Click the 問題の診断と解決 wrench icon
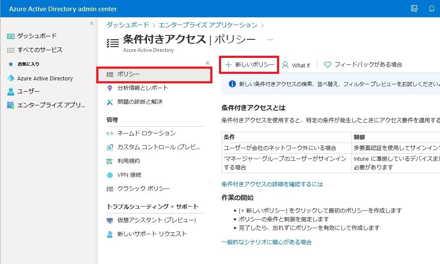Screen dimensions: 440x264 pyautogui.click(x=110, y=102)
